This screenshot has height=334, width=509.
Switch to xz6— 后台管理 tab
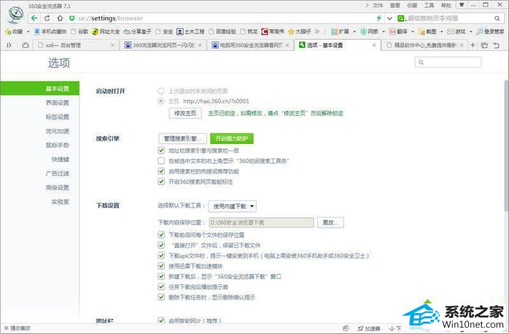[76, 45]
